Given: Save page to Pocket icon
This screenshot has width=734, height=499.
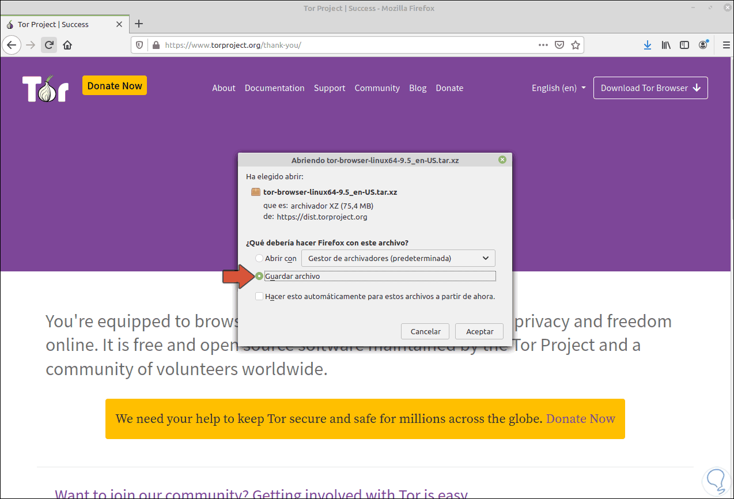Looking at the screenshot, I should (x=559, y=45).
